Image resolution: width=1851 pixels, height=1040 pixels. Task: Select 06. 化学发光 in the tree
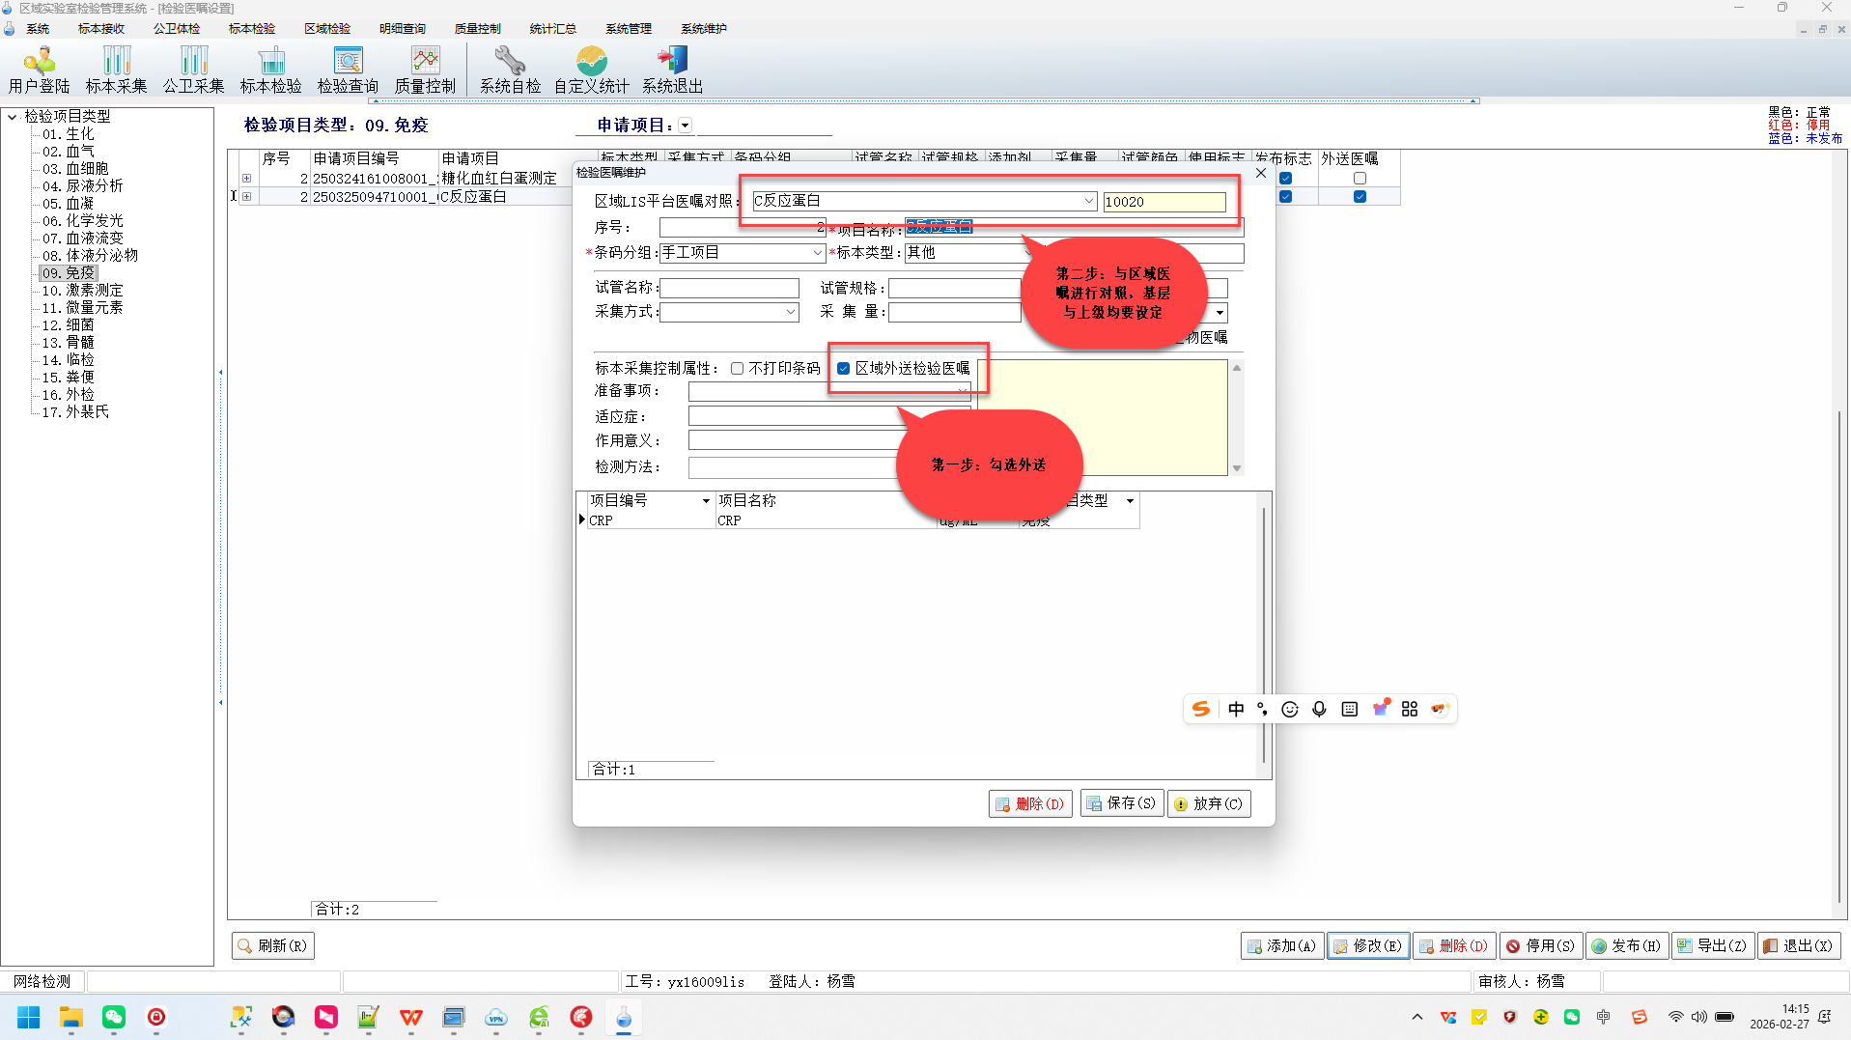[83, 221]
